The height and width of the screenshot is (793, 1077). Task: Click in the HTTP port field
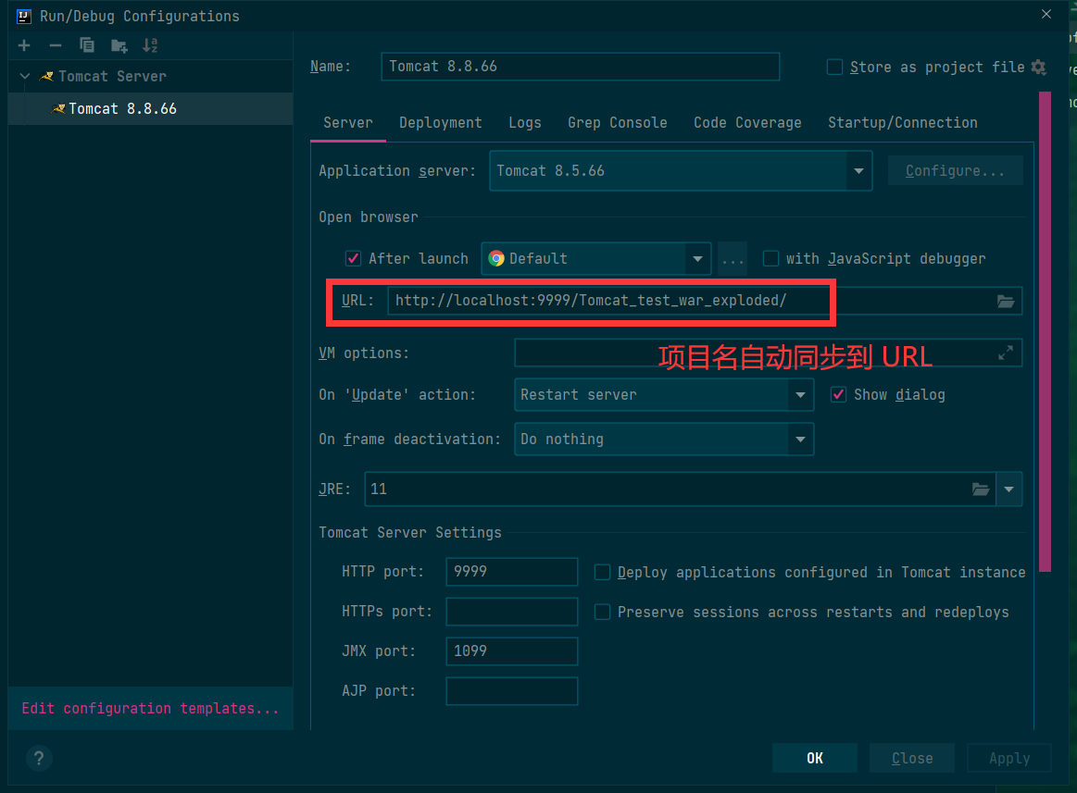point(512,572)
